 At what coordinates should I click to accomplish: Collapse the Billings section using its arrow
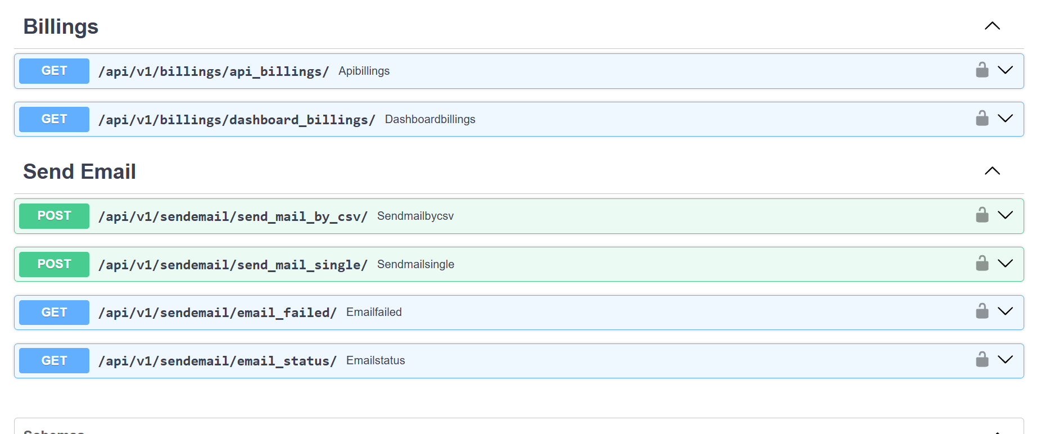point(992,26)
